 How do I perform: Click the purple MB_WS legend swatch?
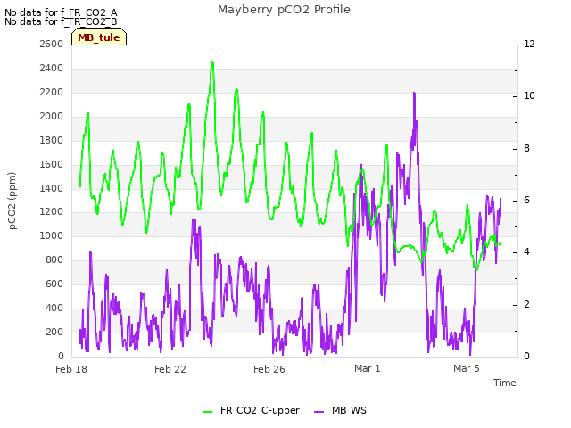(319, 412)
